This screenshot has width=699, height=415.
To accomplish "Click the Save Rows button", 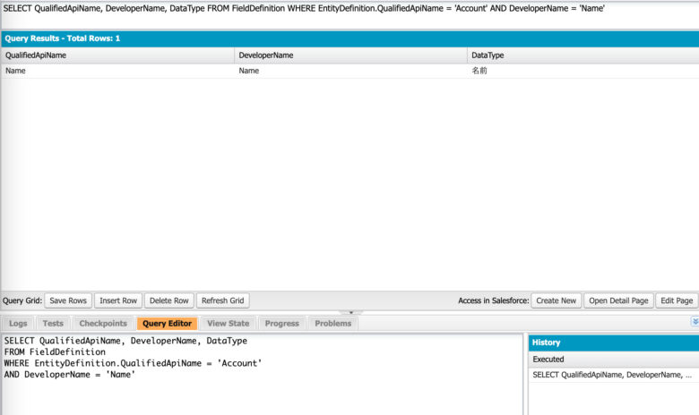I will point(68,301).
